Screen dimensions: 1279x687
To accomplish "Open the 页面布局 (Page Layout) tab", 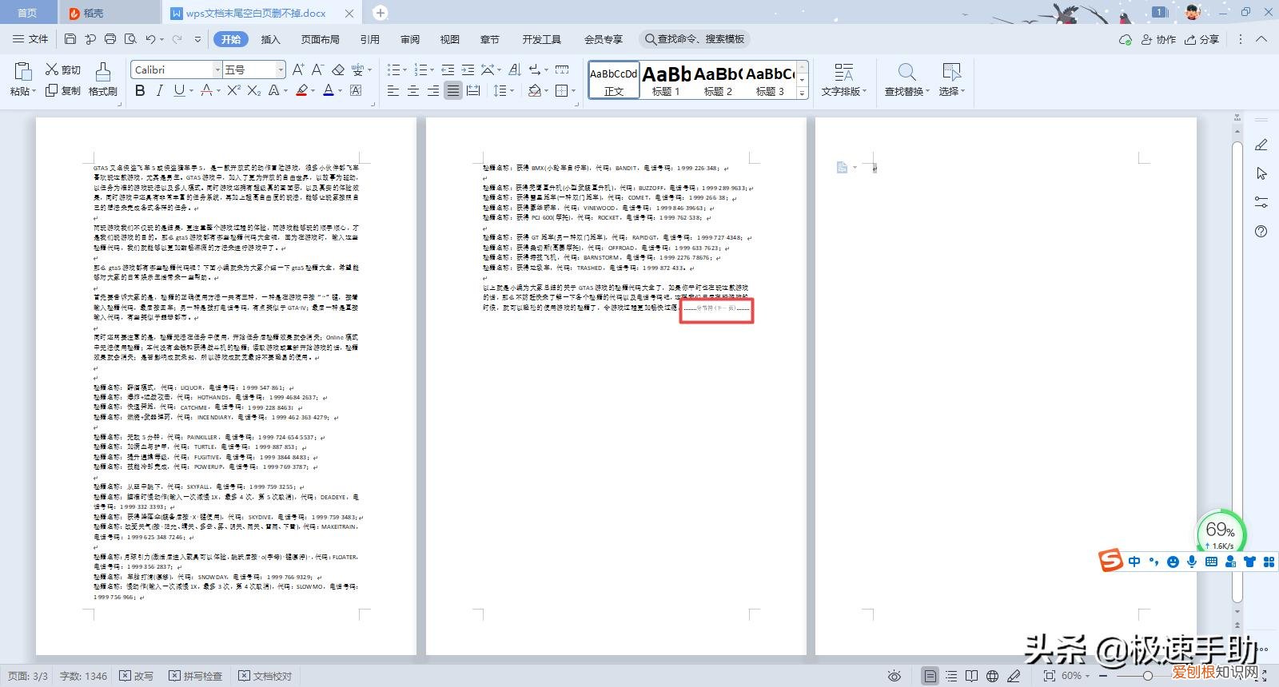I will pyautogui.click(x=320, y=39).
